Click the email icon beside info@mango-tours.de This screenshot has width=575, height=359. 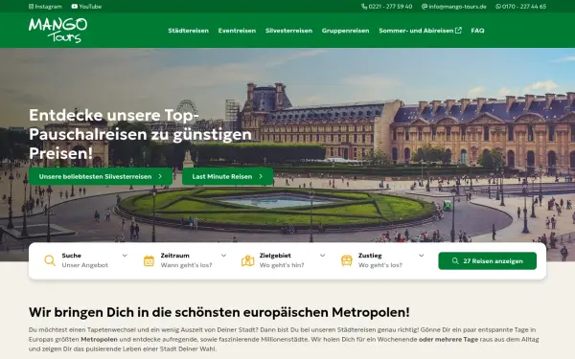tap(425, 7)
